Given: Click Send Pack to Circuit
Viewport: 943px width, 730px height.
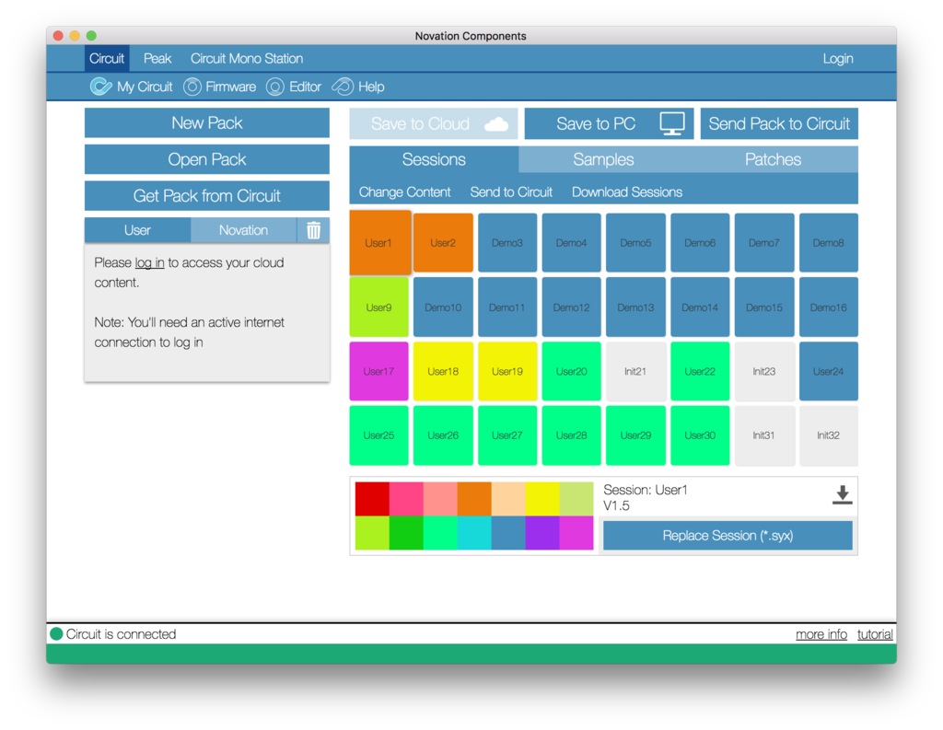Looking at the screenshot, I should (x=779, y=124).
